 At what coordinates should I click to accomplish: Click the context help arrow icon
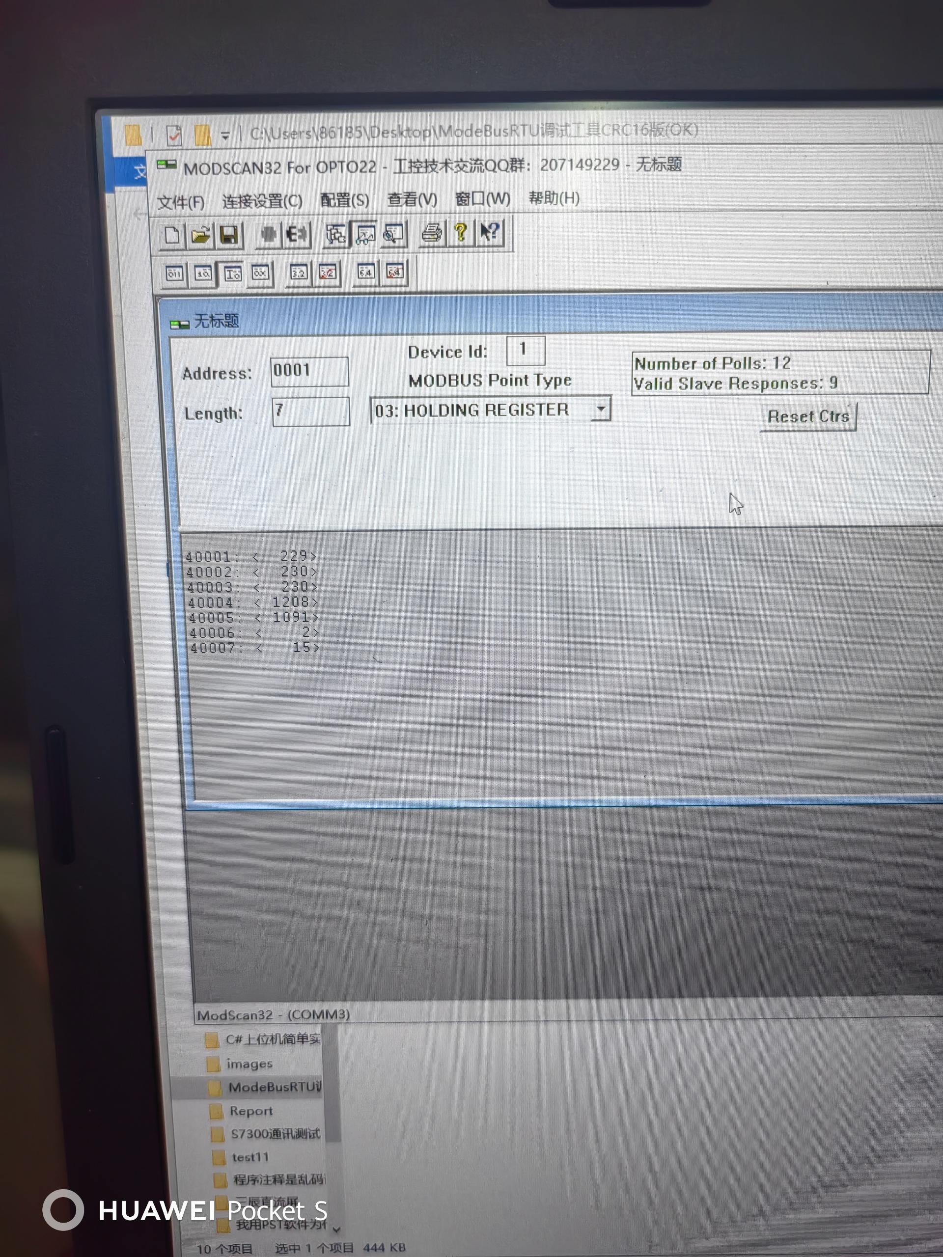click(489, 232)
